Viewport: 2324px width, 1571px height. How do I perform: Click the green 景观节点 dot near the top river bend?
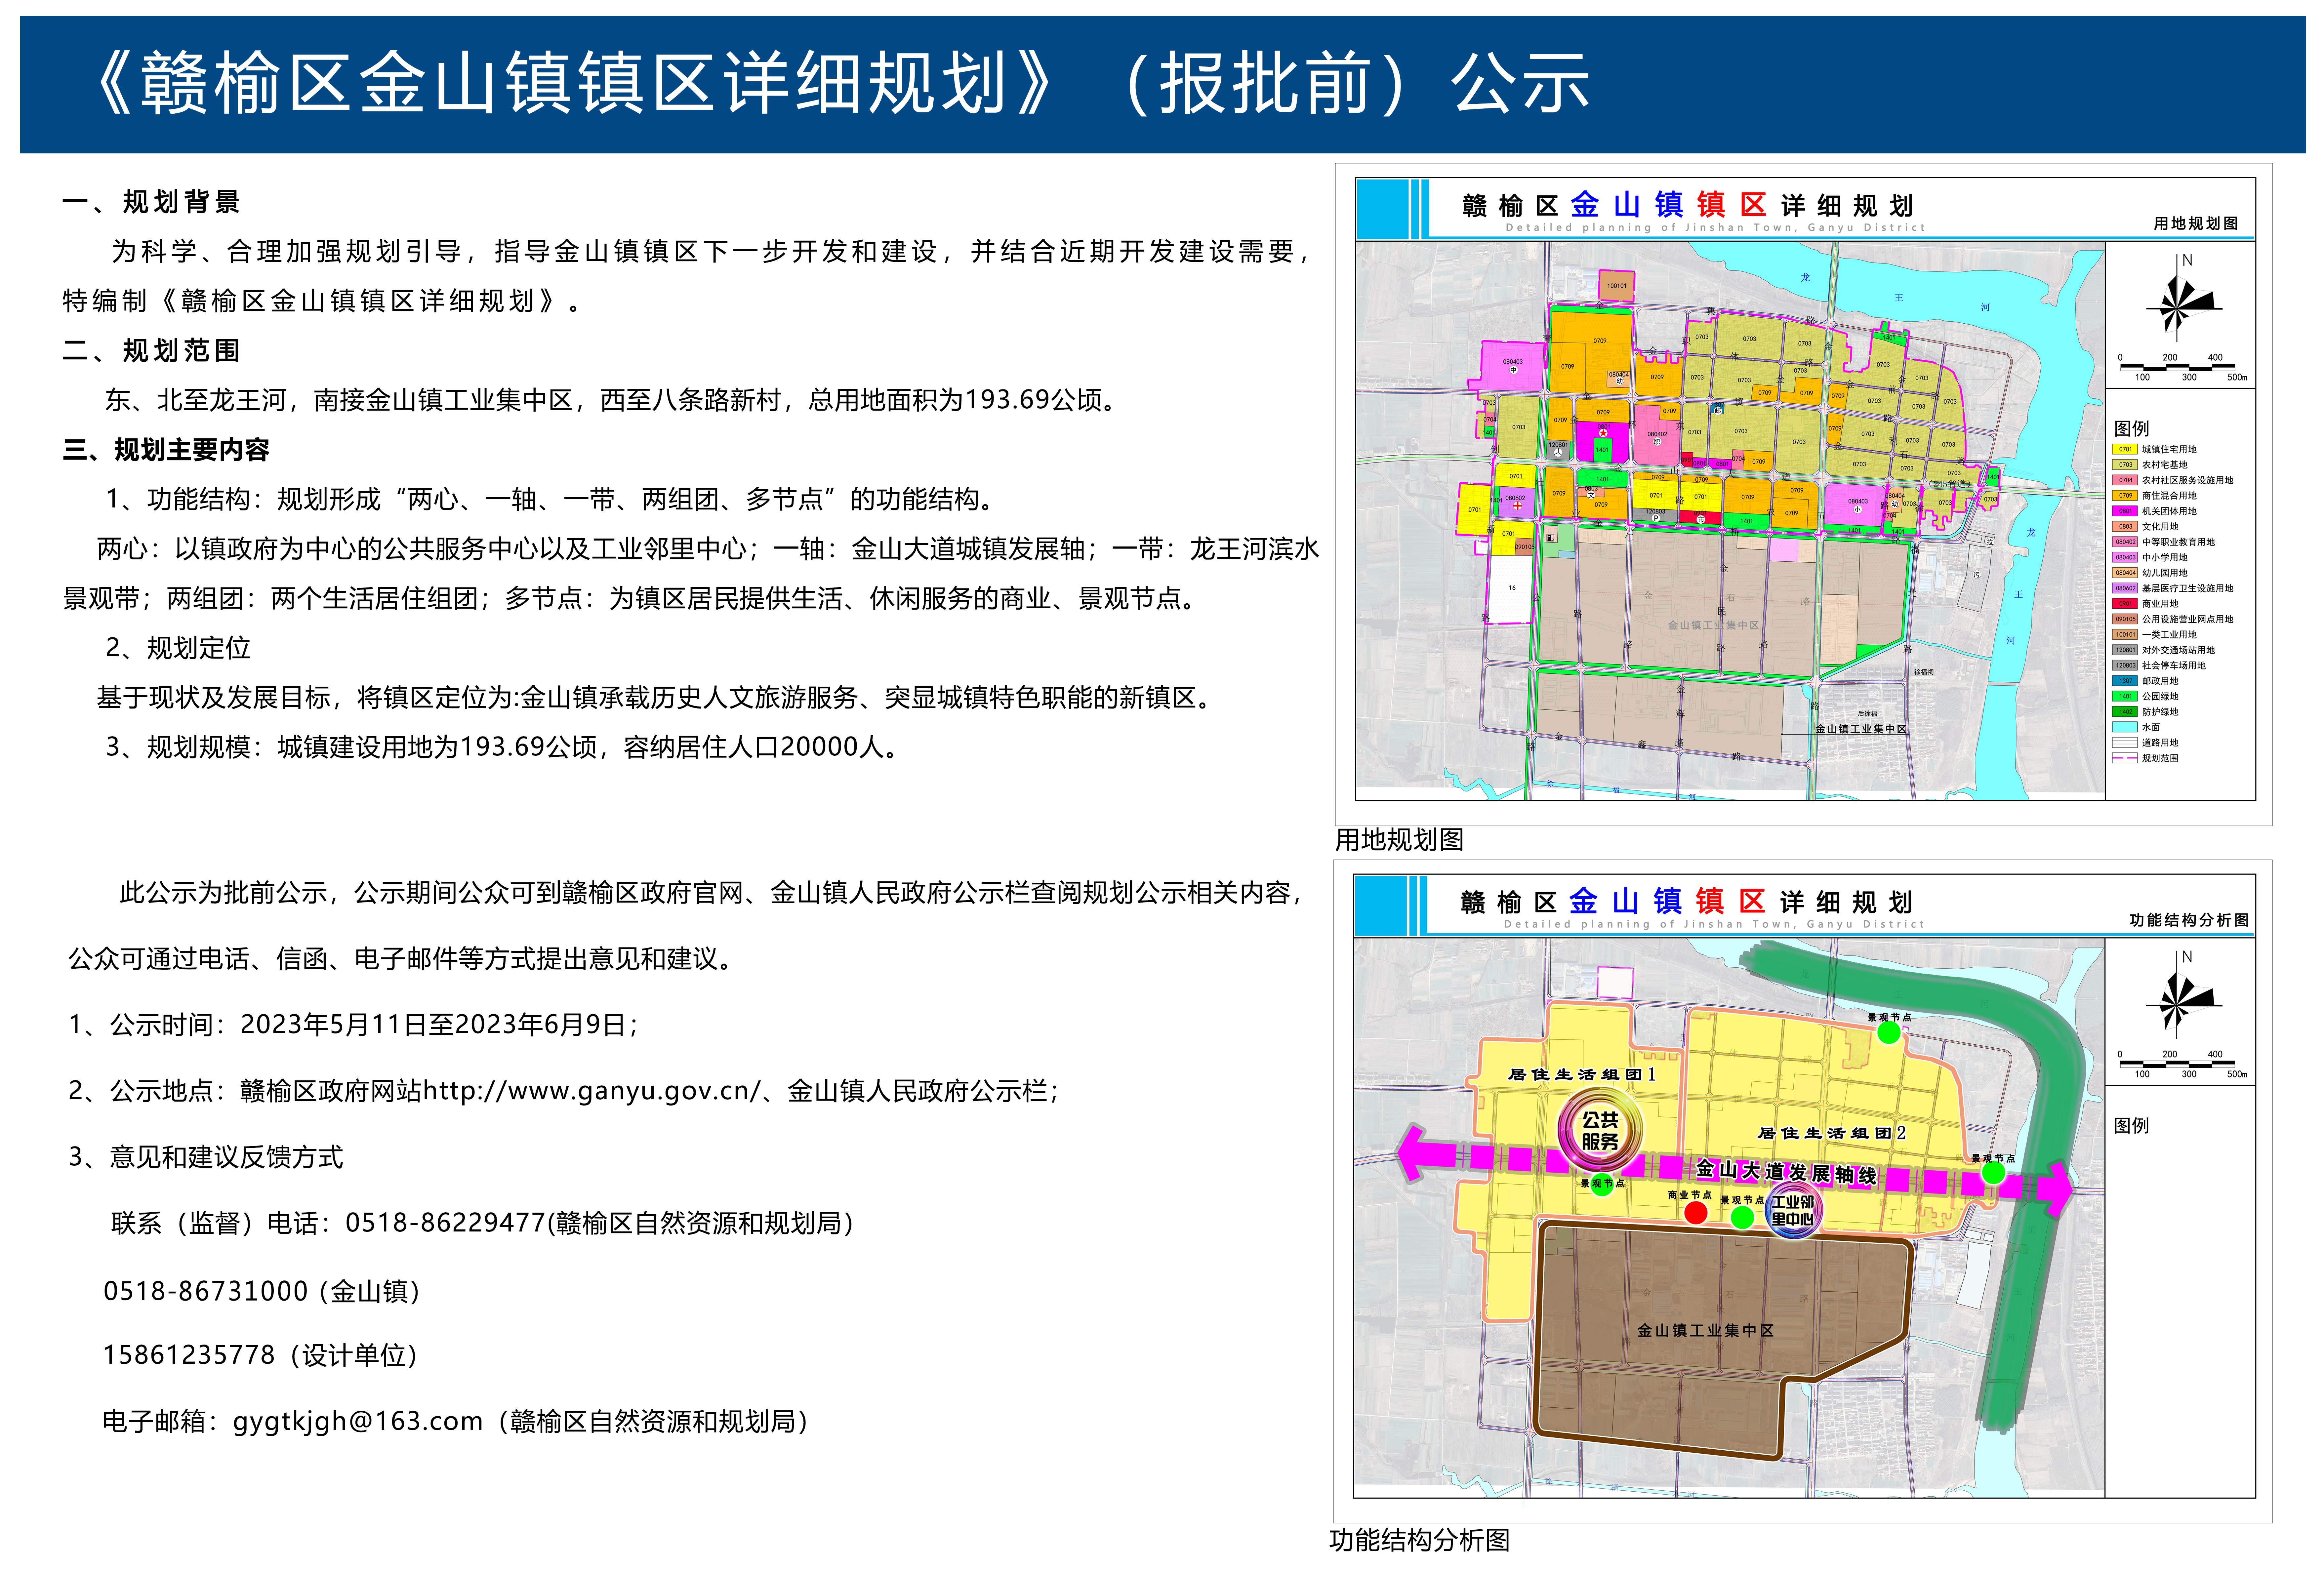[x=1888, y=1033]
